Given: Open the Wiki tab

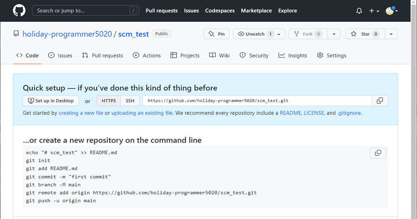Looking at the screenshot, I should point(219,56).
